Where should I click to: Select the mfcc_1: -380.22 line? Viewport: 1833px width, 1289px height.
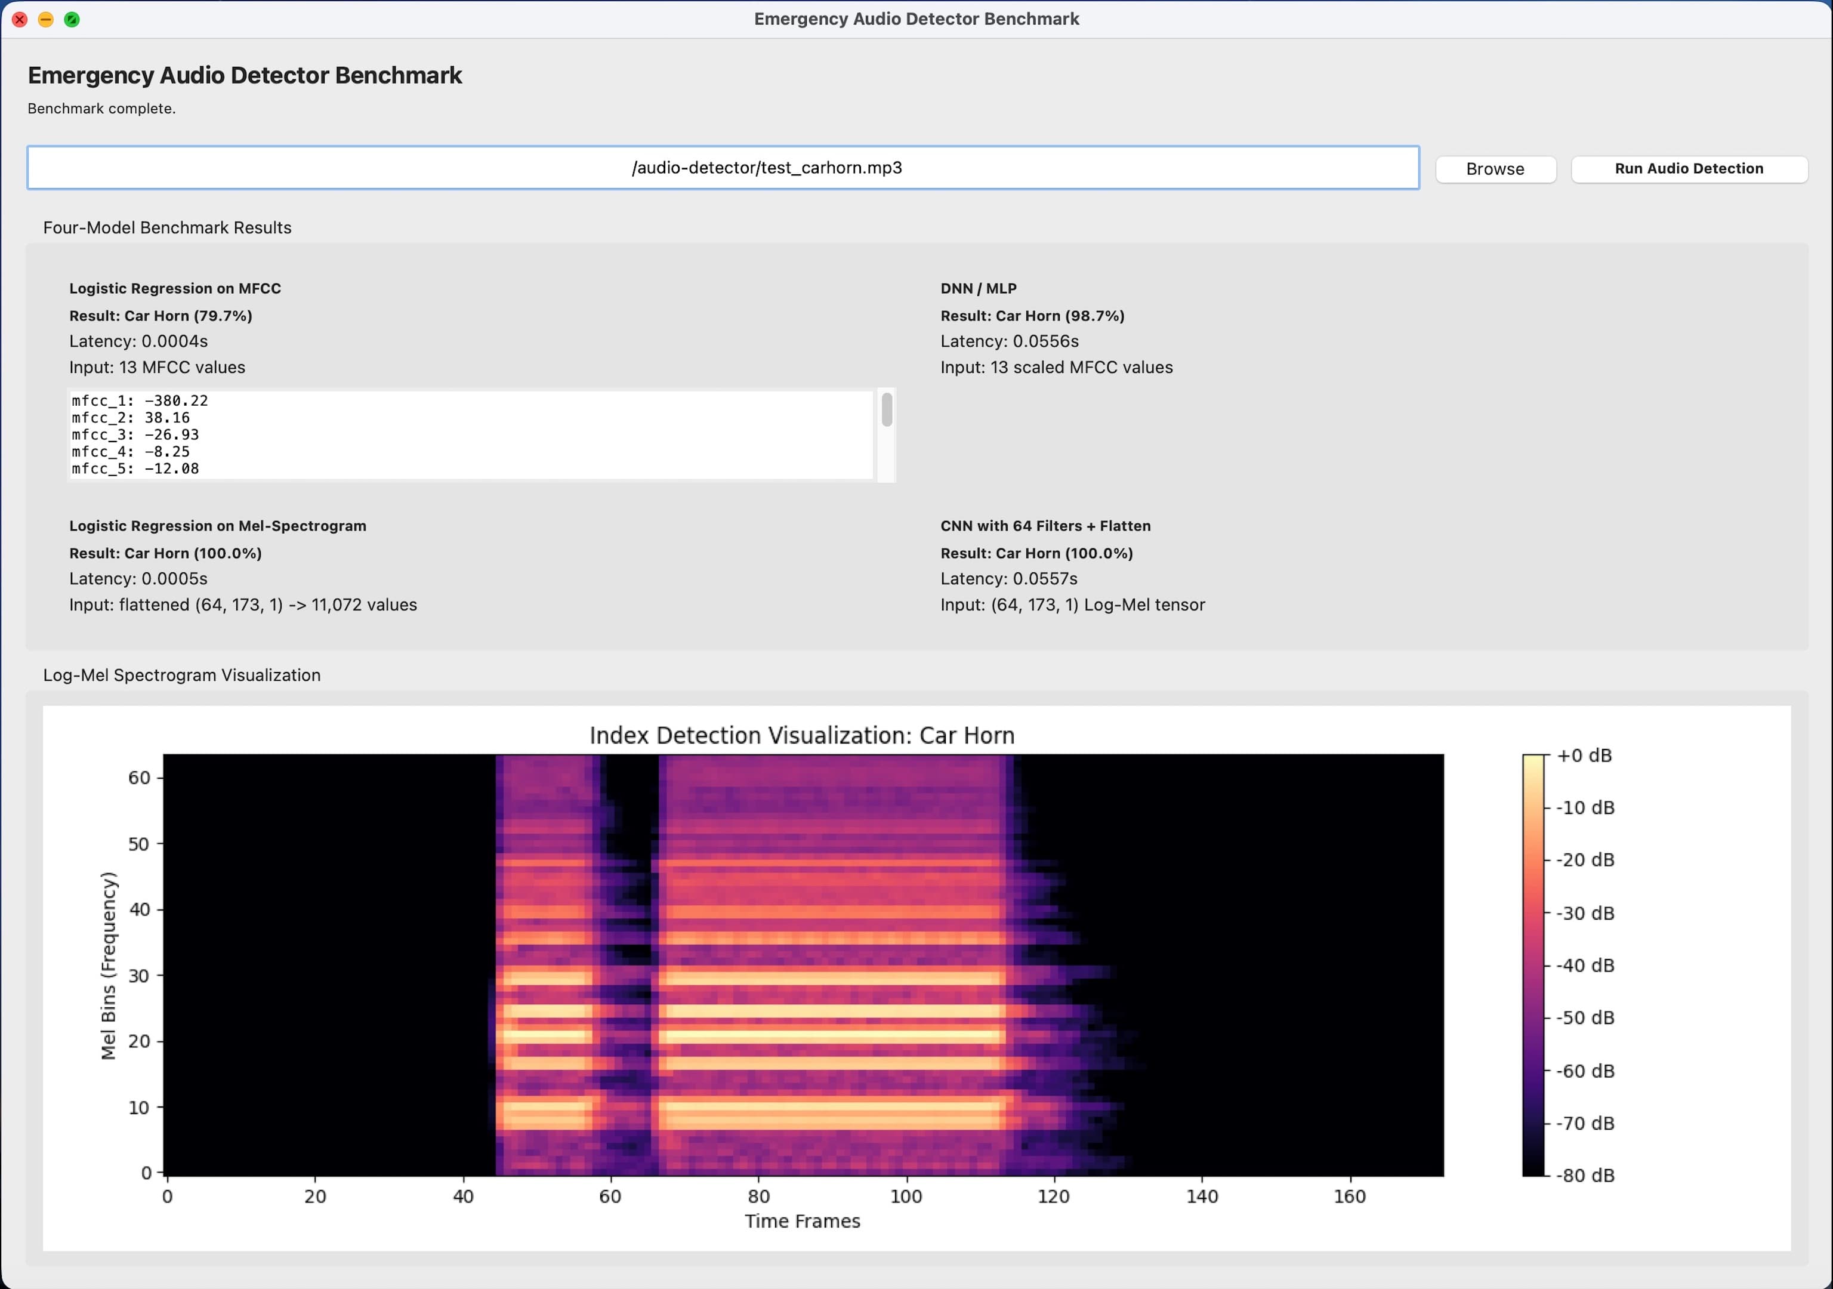[x=140, y=400]
